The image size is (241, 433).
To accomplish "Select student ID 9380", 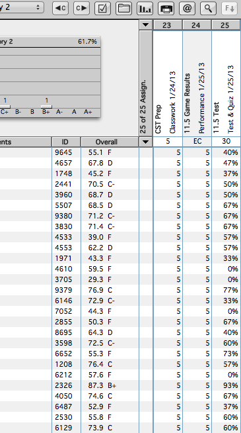I will 63,216.
